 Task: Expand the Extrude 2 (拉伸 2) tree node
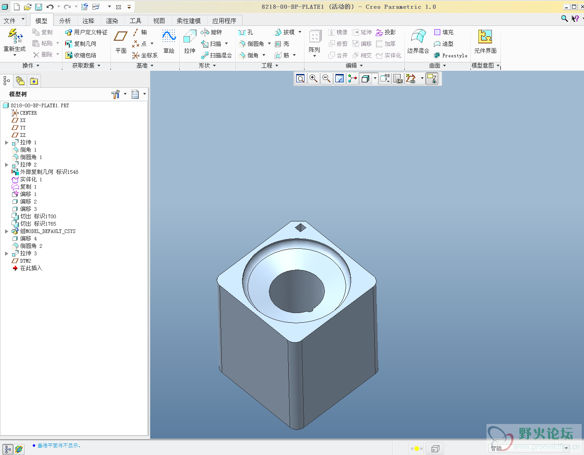point(6,165)
